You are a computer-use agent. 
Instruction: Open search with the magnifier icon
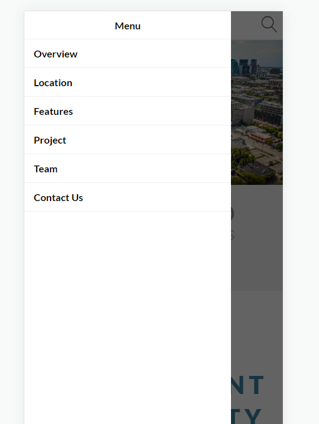coord(269,24)
